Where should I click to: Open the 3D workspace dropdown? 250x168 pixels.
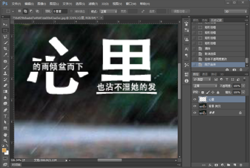pos(235,12)
